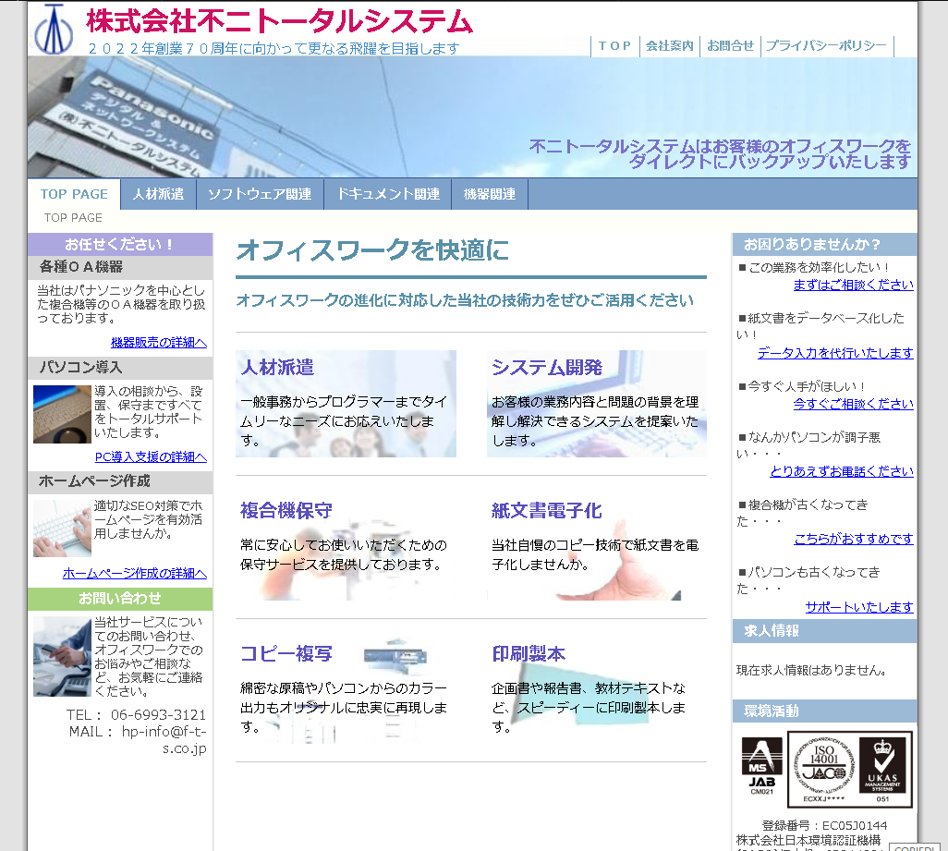Click the UKAS management systems logo

[884, 768]
